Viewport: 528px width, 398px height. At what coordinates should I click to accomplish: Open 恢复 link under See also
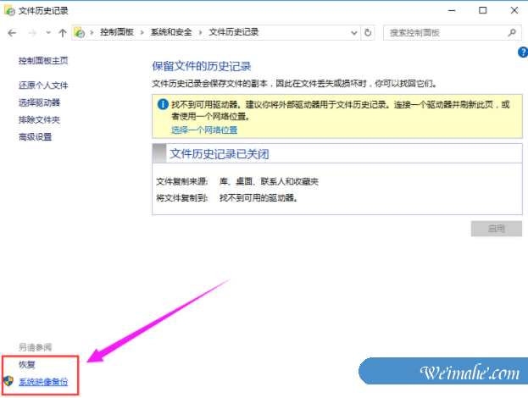[27, 364]
